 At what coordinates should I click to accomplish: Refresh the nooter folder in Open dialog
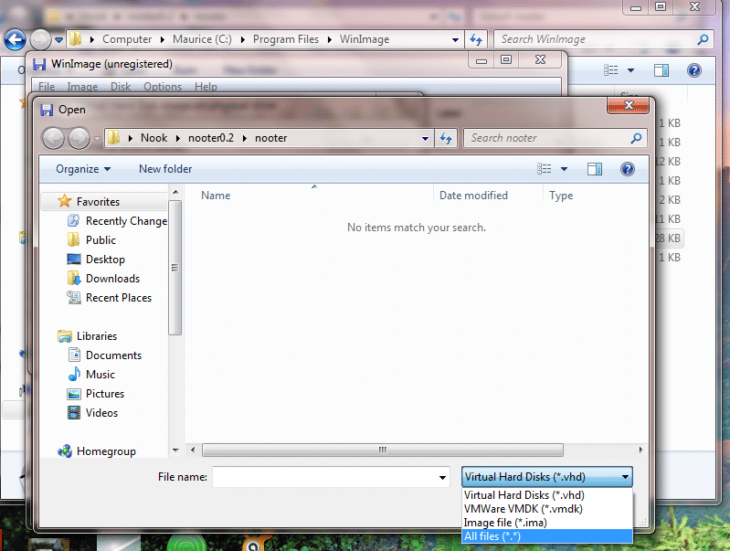pyautogui.click(x=446, y=138)
